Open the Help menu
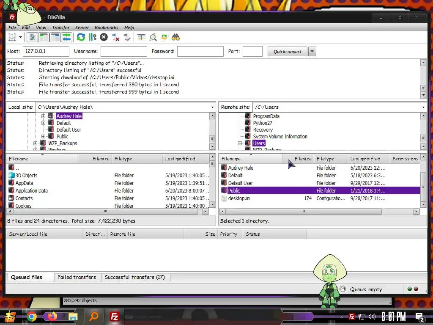Image resolution: width=433 pixels, height=325 pixels. (x=129, y=28)
